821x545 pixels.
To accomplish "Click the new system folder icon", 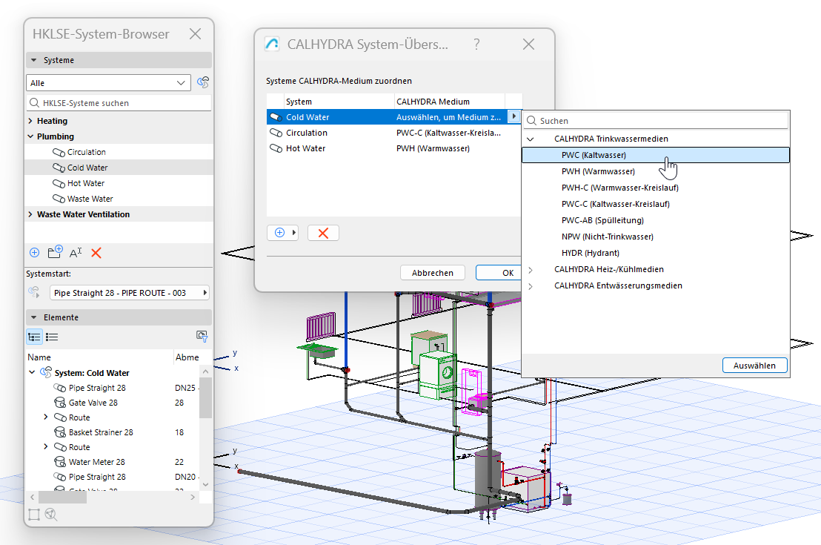I will point(55,253).
